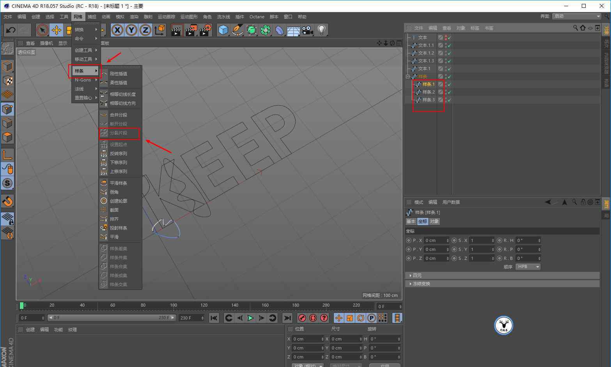Click the camera object icon

click(x=307, y=30)
